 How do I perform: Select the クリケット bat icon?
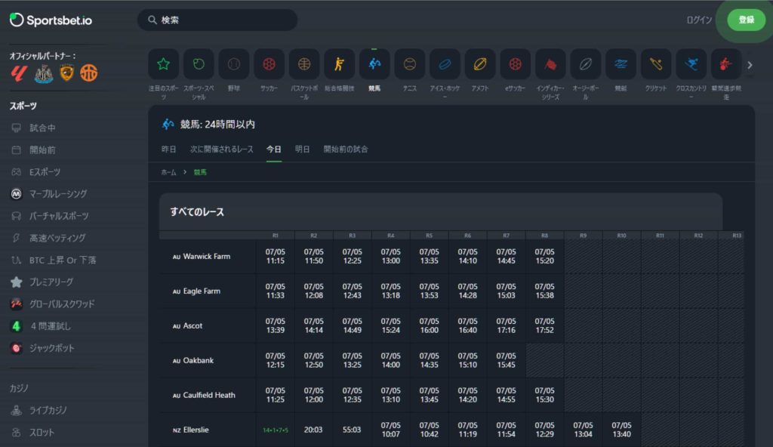coord(656,64)
